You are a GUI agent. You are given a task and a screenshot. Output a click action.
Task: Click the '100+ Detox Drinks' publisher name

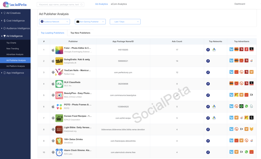coord(73,139)
